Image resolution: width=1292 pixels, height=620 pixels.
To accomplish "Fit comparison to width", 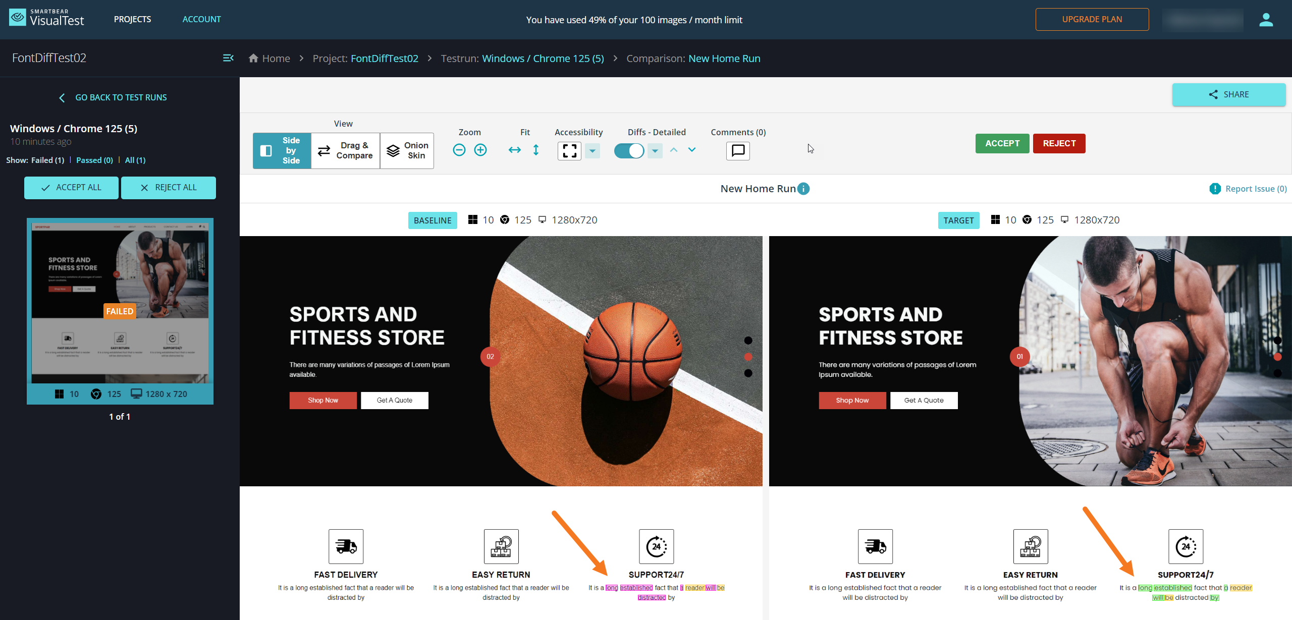I will [x=514, y=150].
